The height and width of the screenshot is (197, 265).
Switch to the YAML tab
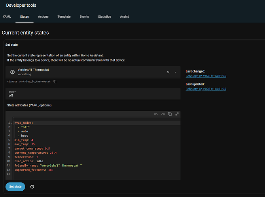coord(7,17)
